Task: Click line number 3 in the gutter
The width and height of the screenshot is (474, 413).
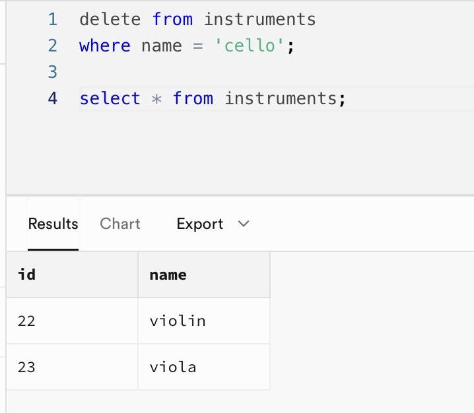Action: (53, 72)
